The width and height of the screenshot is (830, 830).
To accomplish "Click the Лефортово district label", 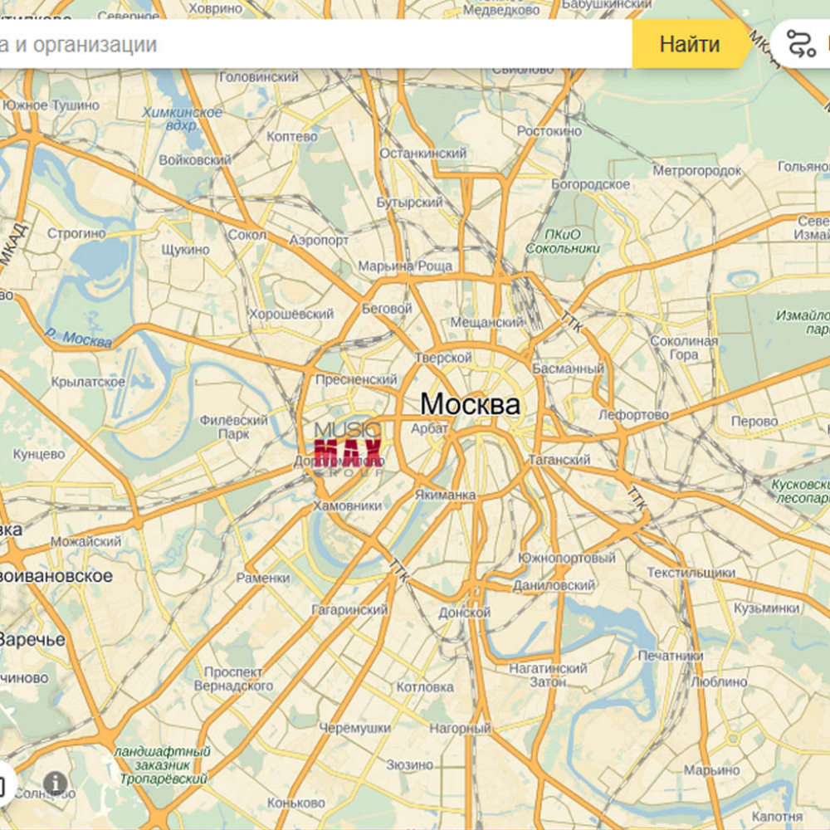I will pyautogui.click(x=633, y=415).
